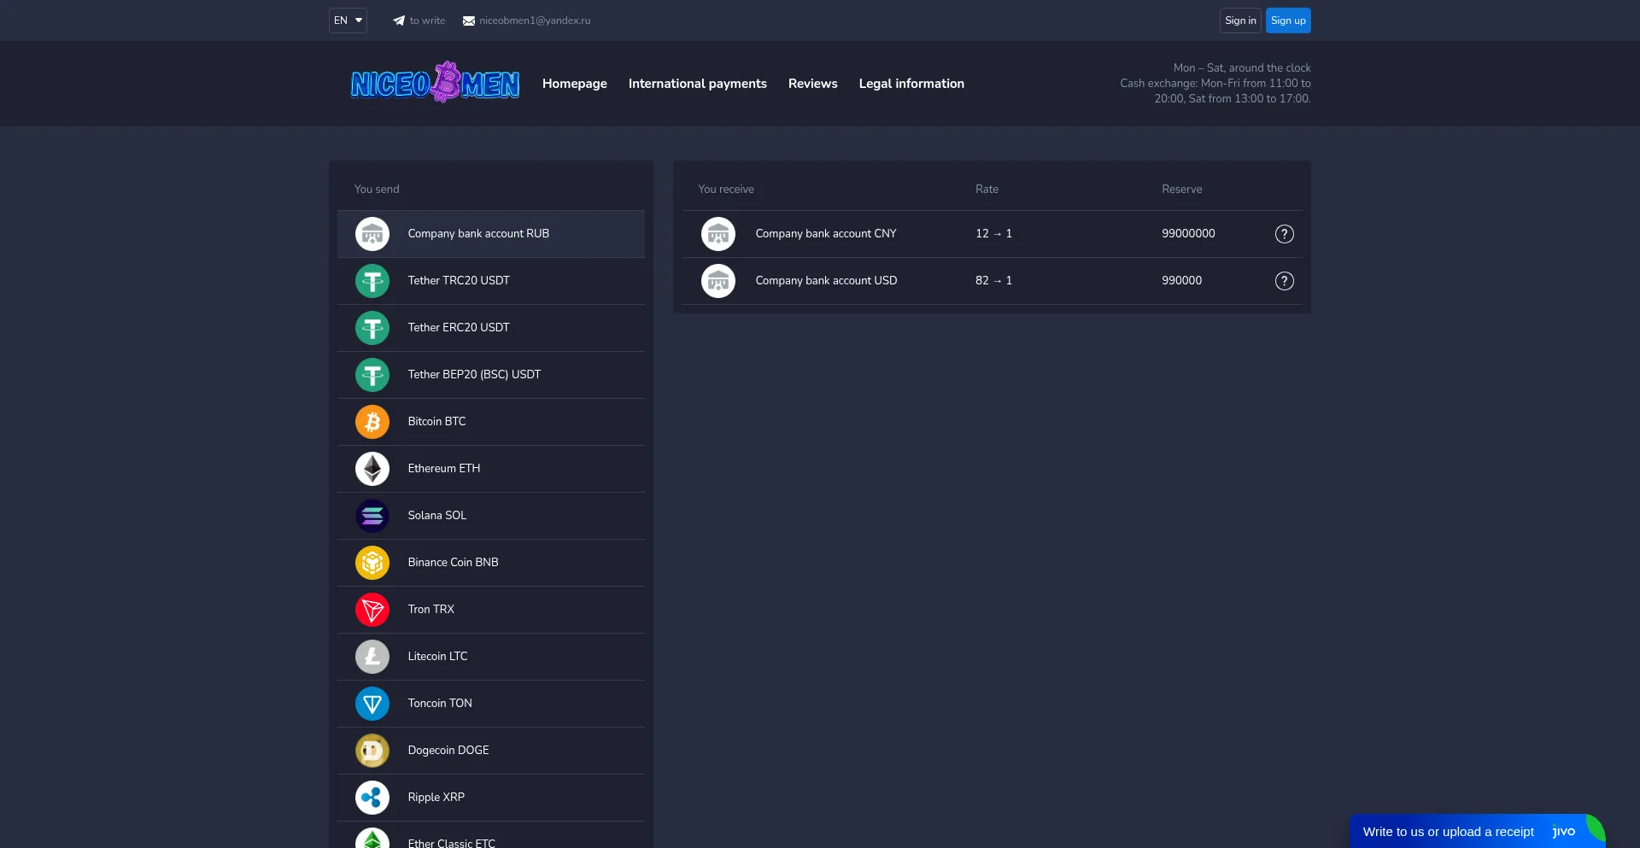
Task: Open Legal information
Action: coord(911,84)
